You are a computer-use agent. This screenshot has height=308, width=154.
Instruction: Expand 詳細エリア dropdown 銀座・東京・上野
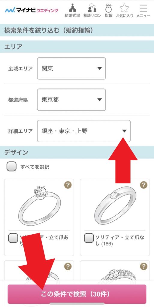84,131
